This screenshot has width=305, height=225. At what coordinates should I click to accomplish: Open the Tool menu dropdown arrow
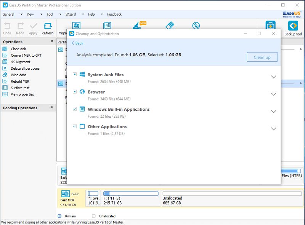(60, 14)
